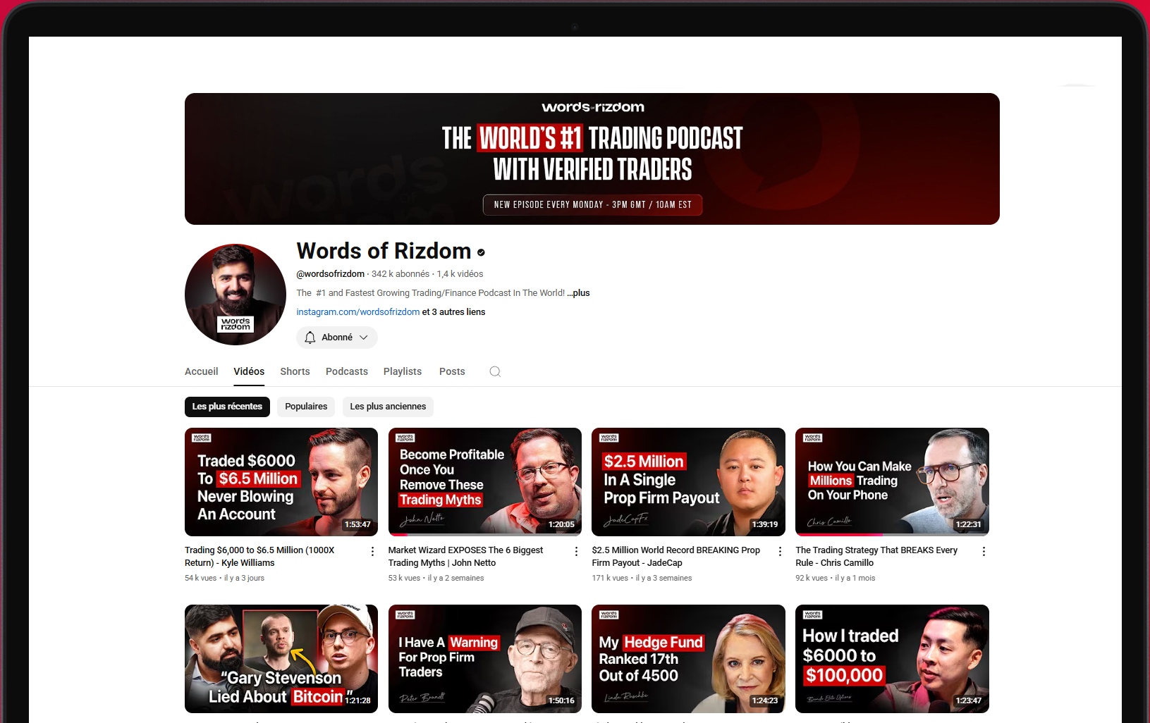This screenshot has height=723, width=1150.
Task: Open instagram.com/wordsofrizdom link
Action: (x=357, y=312)
